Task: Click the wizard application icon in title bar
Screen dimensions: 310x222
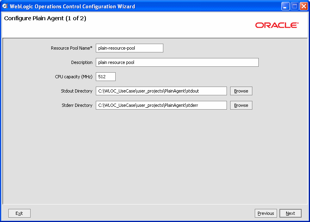Action: 5,6
